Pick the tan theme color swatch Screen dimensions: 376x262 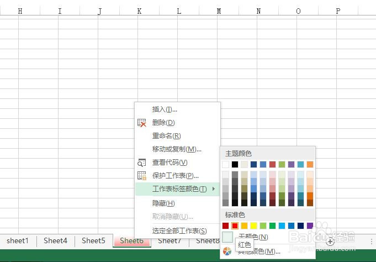245,164
